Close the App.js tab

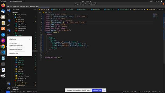click(x=48, y=10)
